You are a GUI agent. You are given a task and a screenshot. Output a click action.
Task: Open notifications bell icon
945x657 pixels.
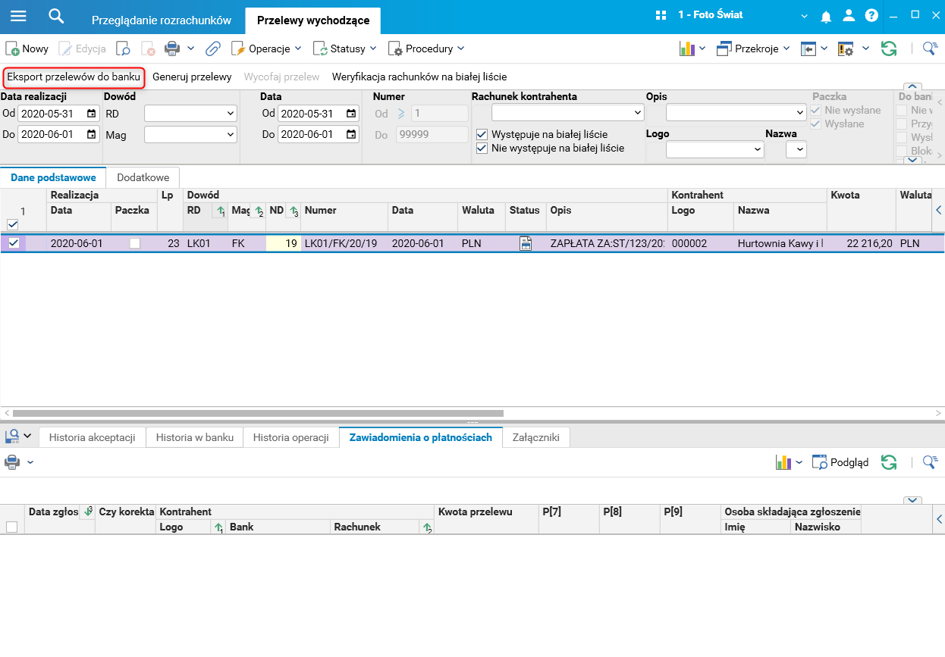pos(827,16)
